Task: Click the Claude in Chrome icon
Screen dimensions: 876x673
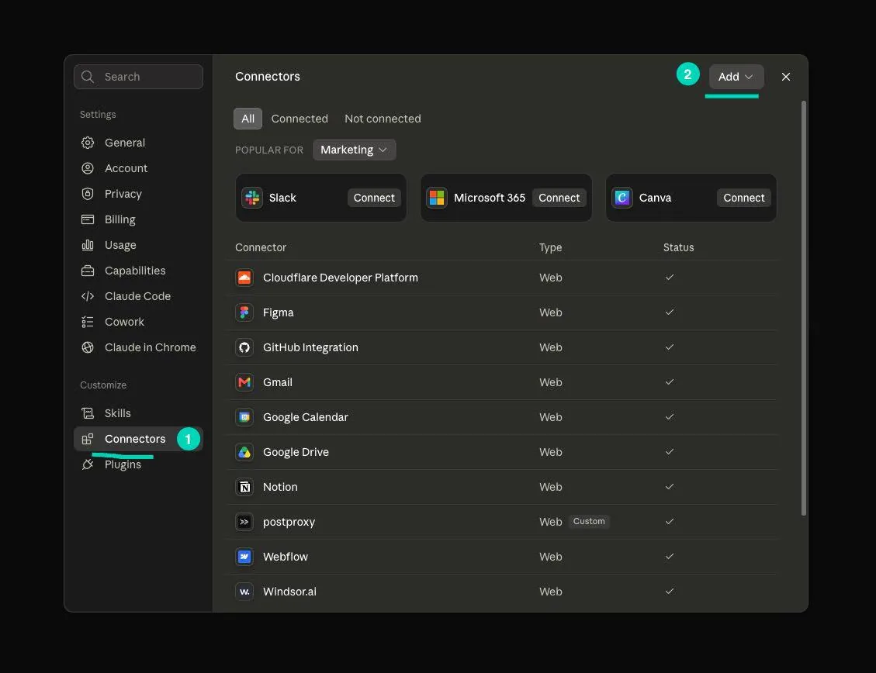Action: click(88, 347)
